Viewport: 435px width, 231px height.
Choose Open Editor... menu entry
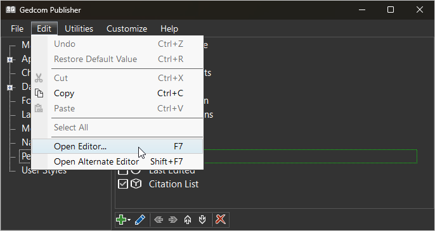[x=118, y=146]
